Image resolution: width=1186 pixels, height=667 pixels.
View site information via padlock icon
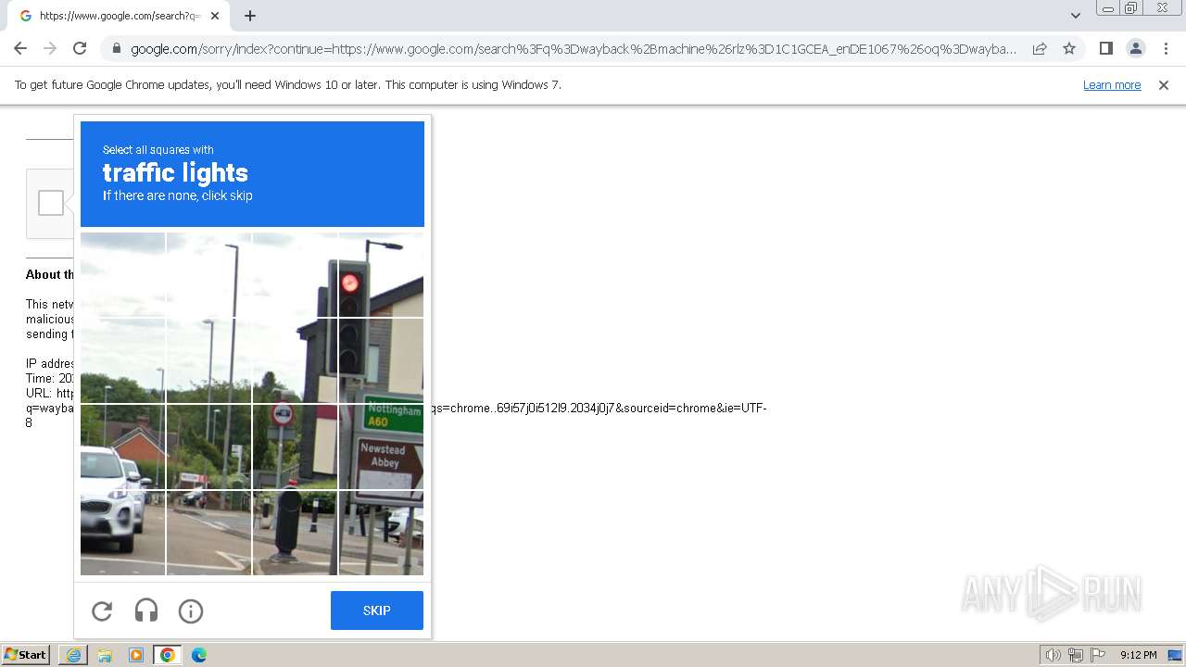coord(116,48)
